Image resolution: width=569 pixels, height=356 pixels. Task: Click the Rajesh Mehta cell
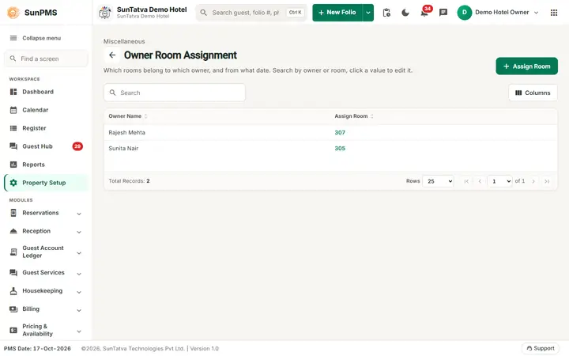pos(126,133)
